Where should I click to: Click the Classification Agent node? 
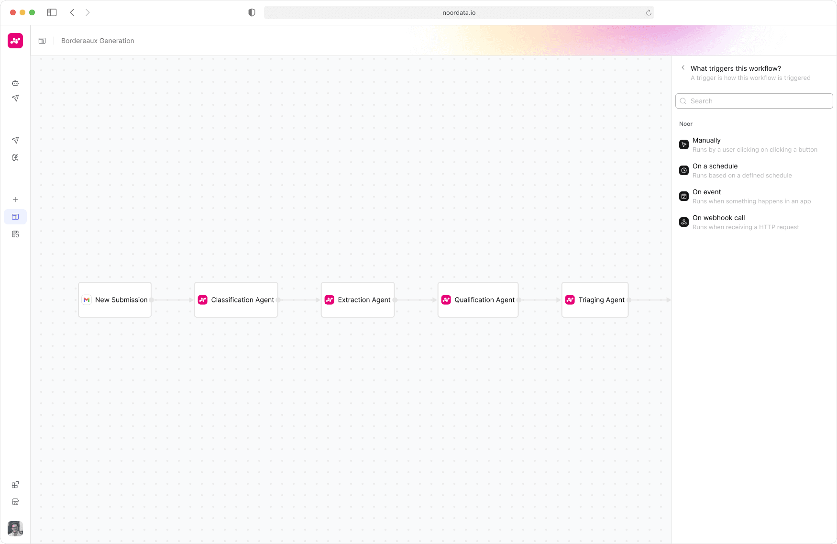click(236, 300)
